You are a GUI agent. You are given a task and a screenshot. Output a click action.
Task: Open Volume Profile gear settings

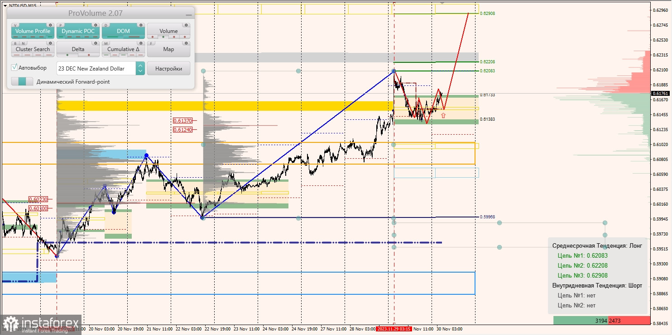(50, 25)
